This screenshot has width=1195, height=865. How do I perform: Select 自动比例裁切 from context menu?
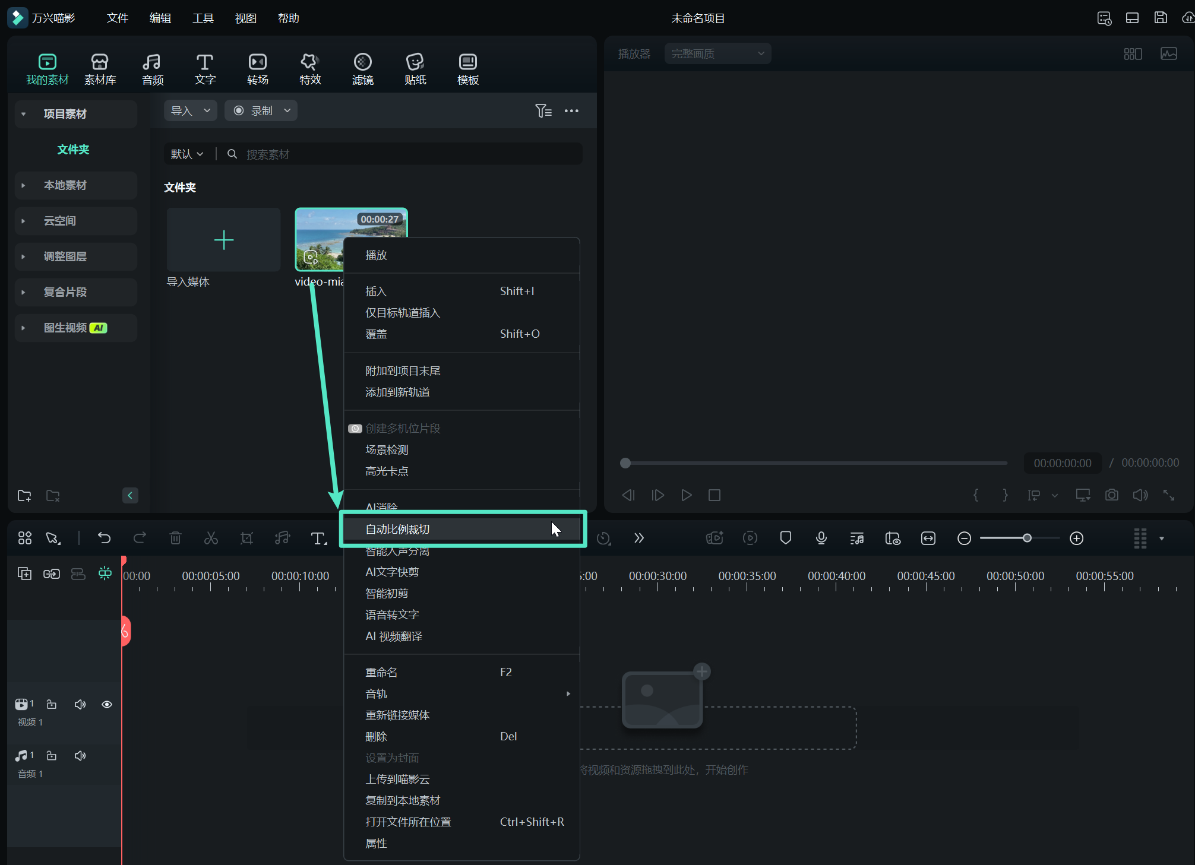[397, 529]
